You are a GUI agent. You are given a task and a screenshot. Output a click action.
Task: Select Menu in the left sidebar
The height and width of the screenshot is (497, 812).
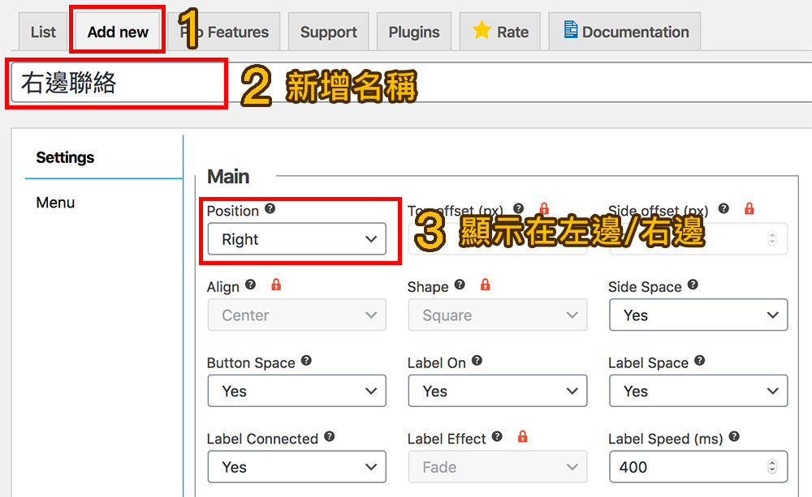pos(54,202)
